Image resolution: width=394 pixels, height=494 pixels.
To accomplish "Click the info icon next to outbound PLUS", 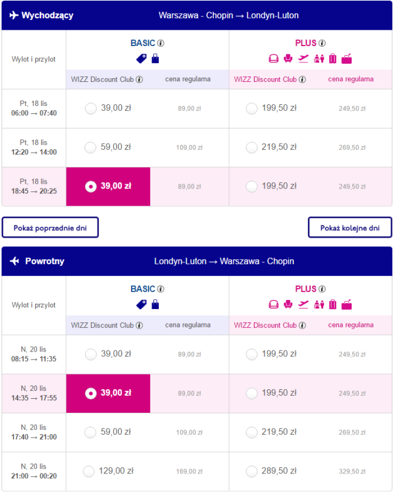I will pos(322,43).
